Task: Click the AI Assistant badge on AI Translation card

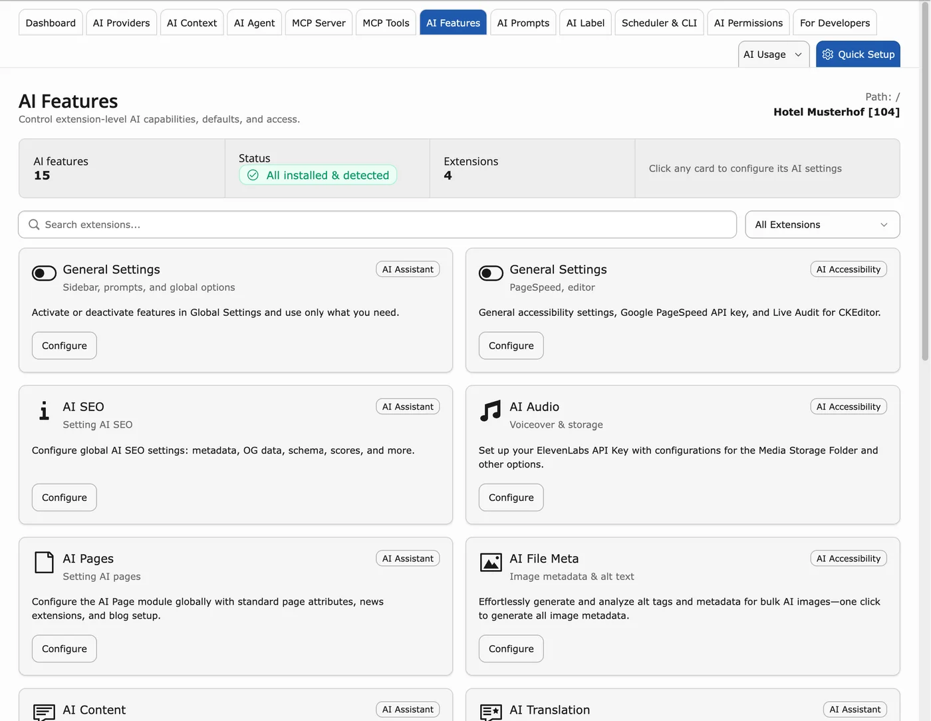Action: [x=855, y=710]
